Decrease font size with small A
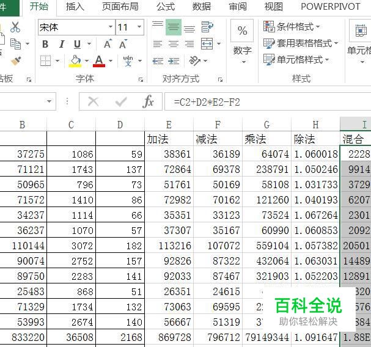The height and width of the screenshot is (347, 371). point(123,44)
